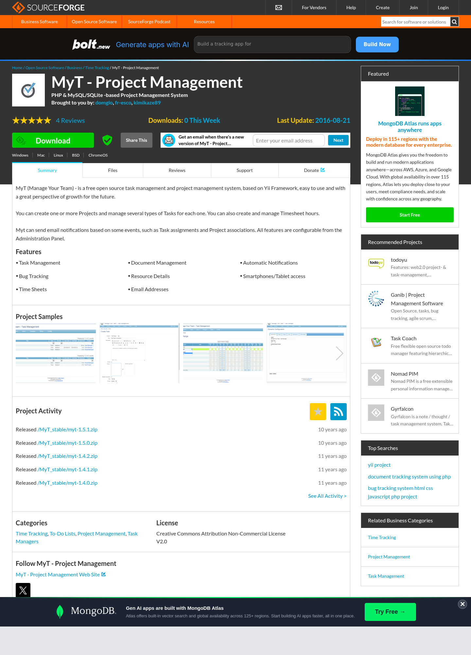Open the Donate tab
The image size is (471, 655).
(314, 170)
